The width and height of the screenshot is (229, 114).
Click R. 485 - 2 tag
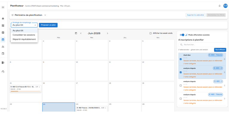218,68
